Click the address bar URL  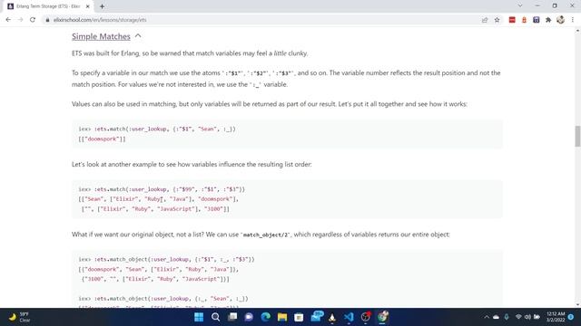coord(100,20)
